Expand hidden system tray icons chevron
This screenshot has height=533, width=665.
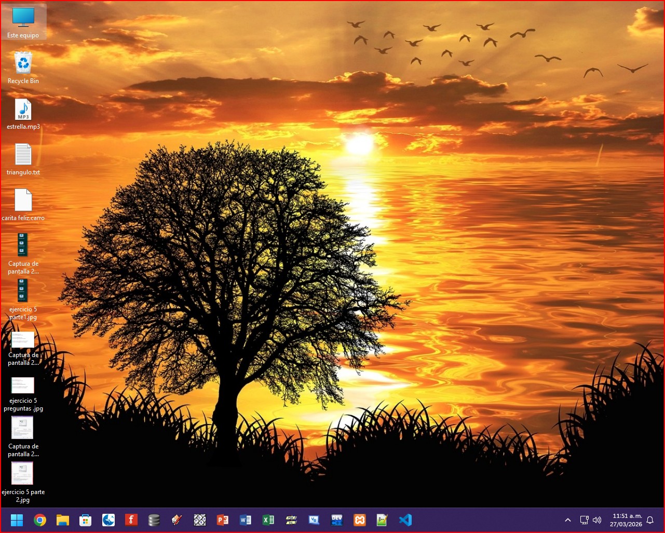pyautogui.click(x=568, y=520)
